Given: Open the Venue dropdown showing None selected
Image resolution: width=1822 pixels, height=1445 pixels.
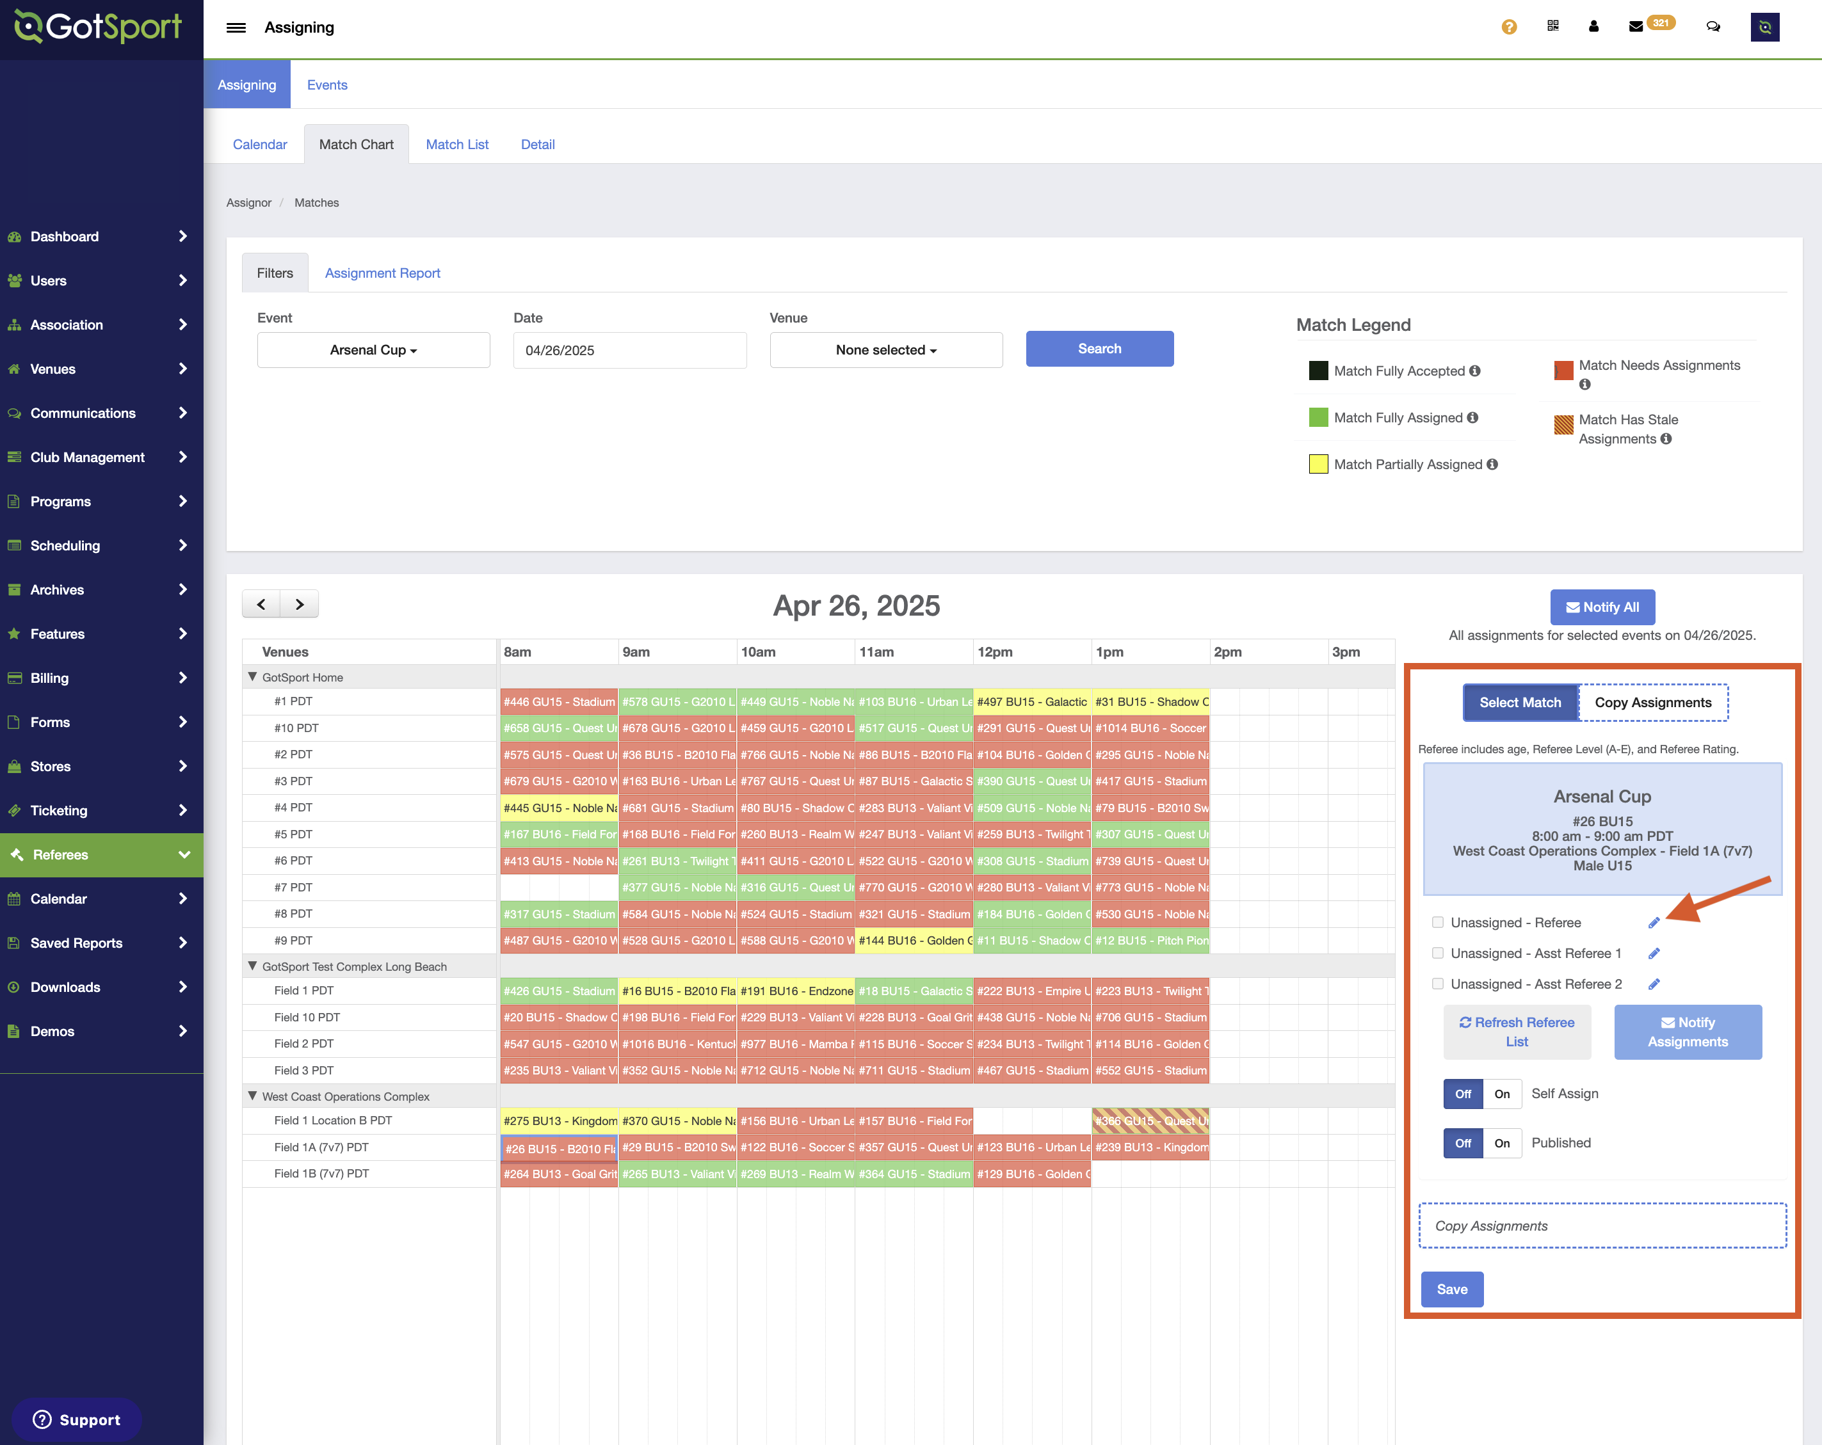Looking at the screenshot, I should [x=885, y=349].
